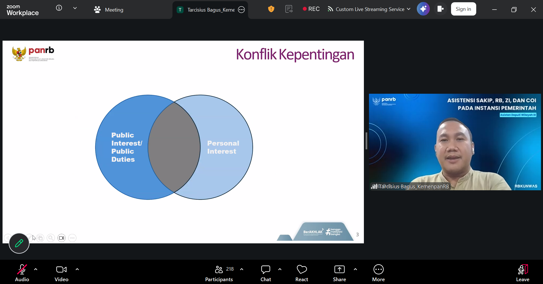Start video with Video button
The width and height of the screenshot is (543, 284).
click(x=61, y=273)
